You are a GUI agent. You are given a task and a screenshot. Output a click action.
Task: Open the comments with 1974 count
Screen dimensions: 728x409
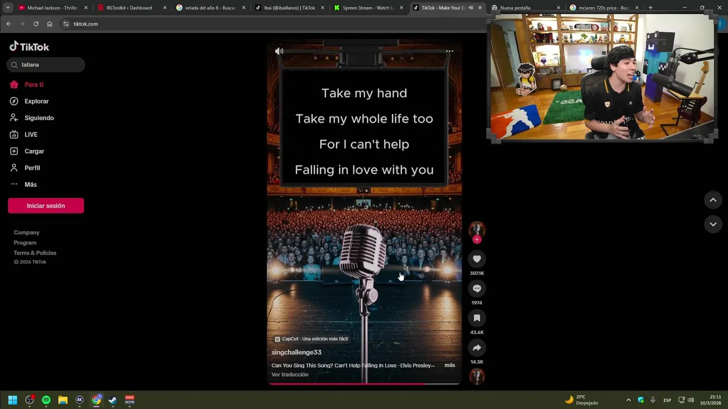tap(477, 289)
